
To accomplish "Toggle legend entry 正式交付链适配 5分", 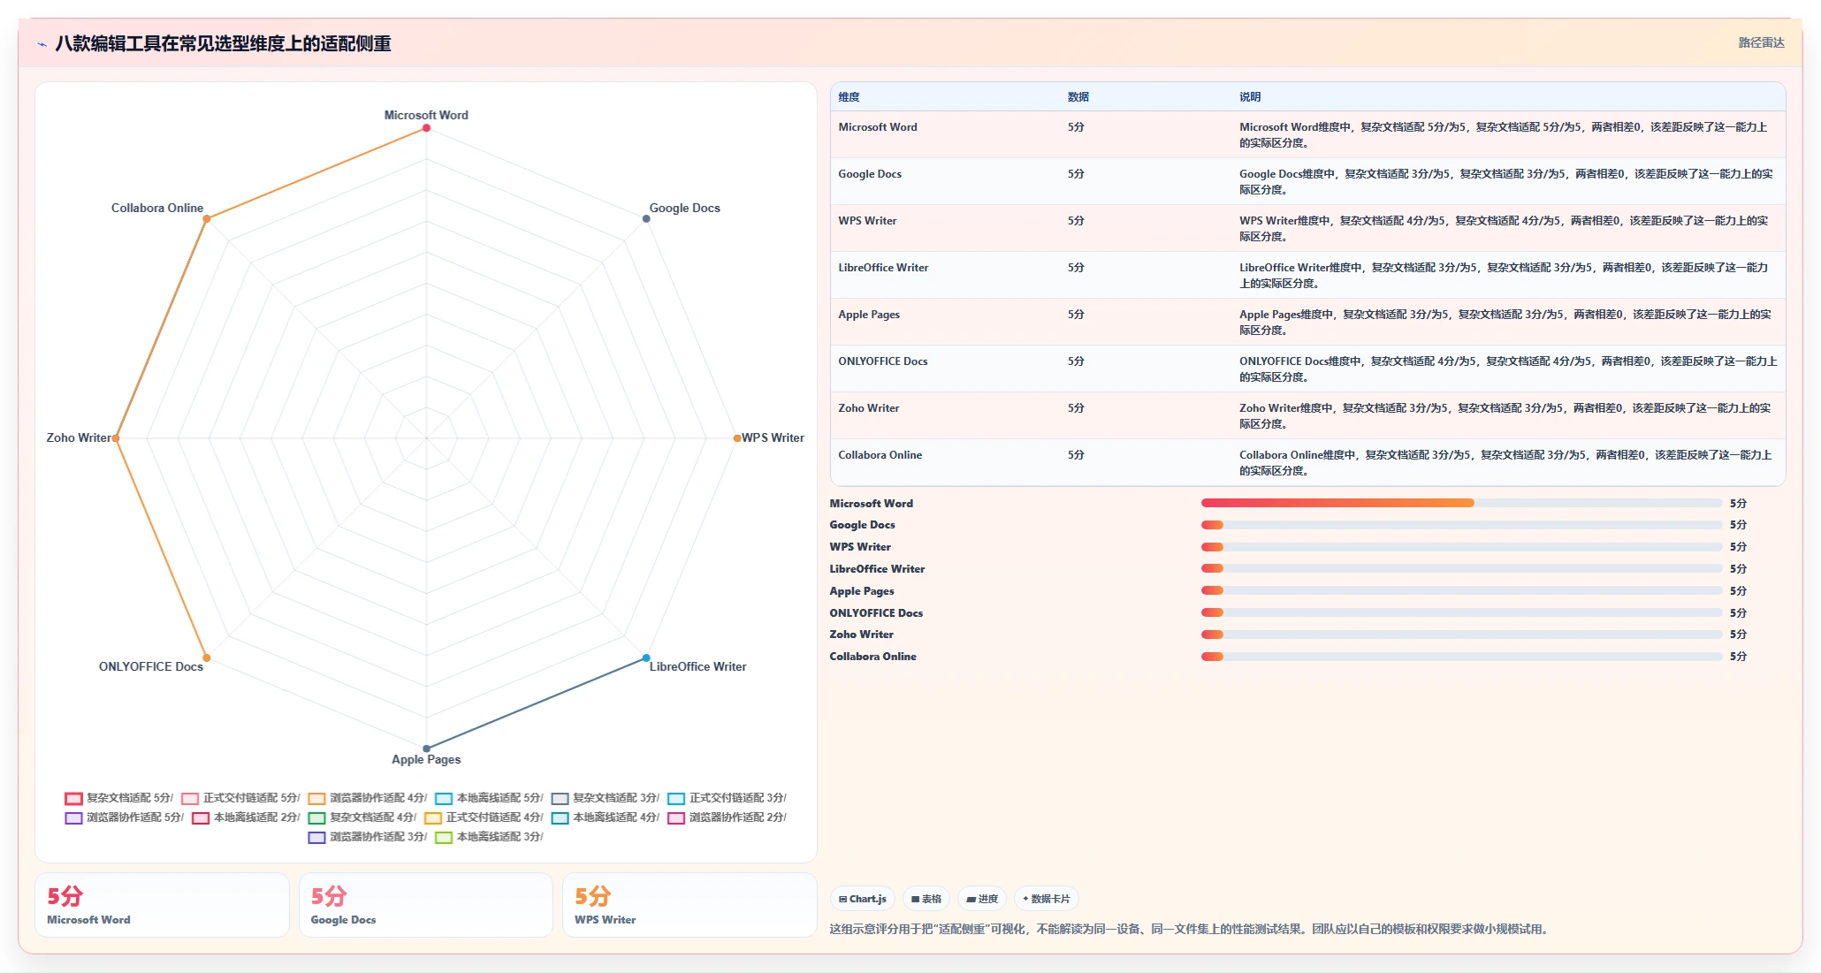I will point(240,798).
